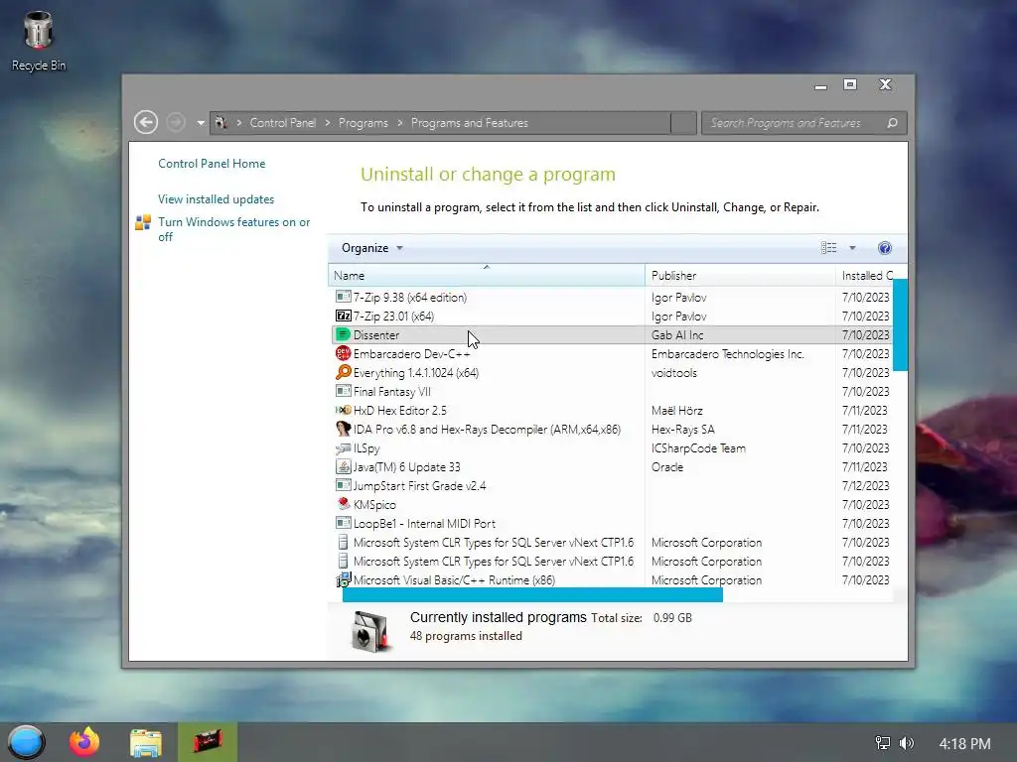Click the IDA Pro portrait icon
Screen dimensions: 1017x762
click(x=343, y=429)
